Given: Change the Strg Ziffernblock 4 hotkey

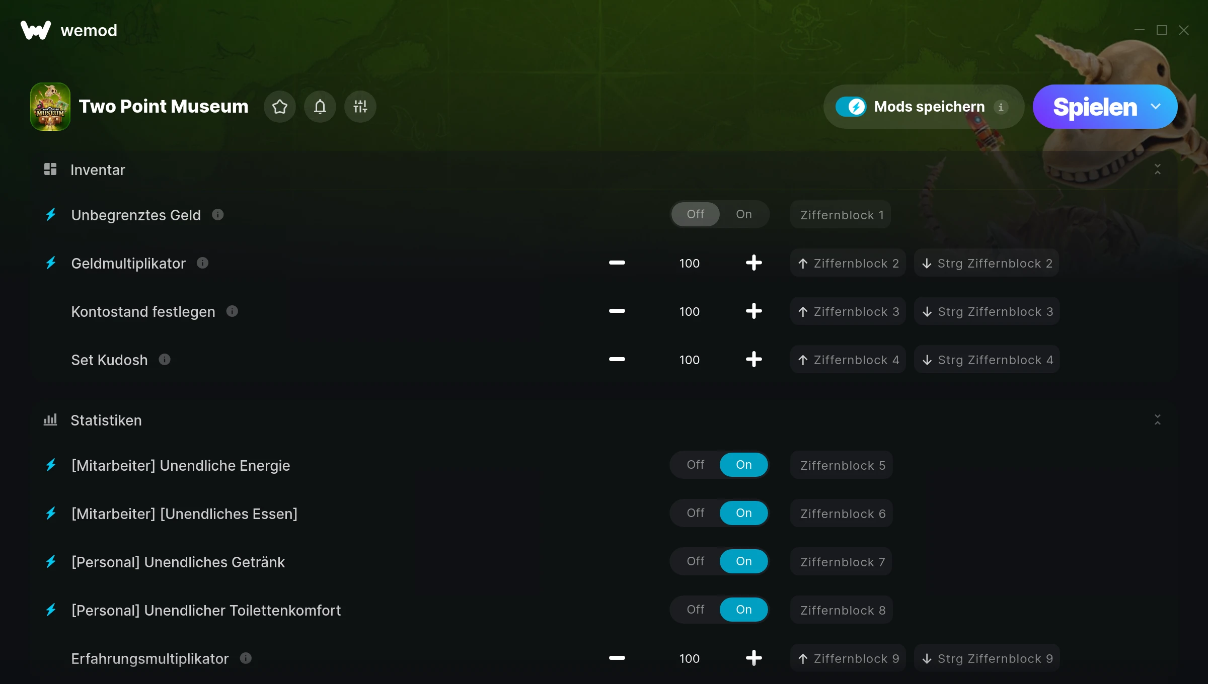Looking at the screenshot, I should pyautogui.click(x=987, y=360).
